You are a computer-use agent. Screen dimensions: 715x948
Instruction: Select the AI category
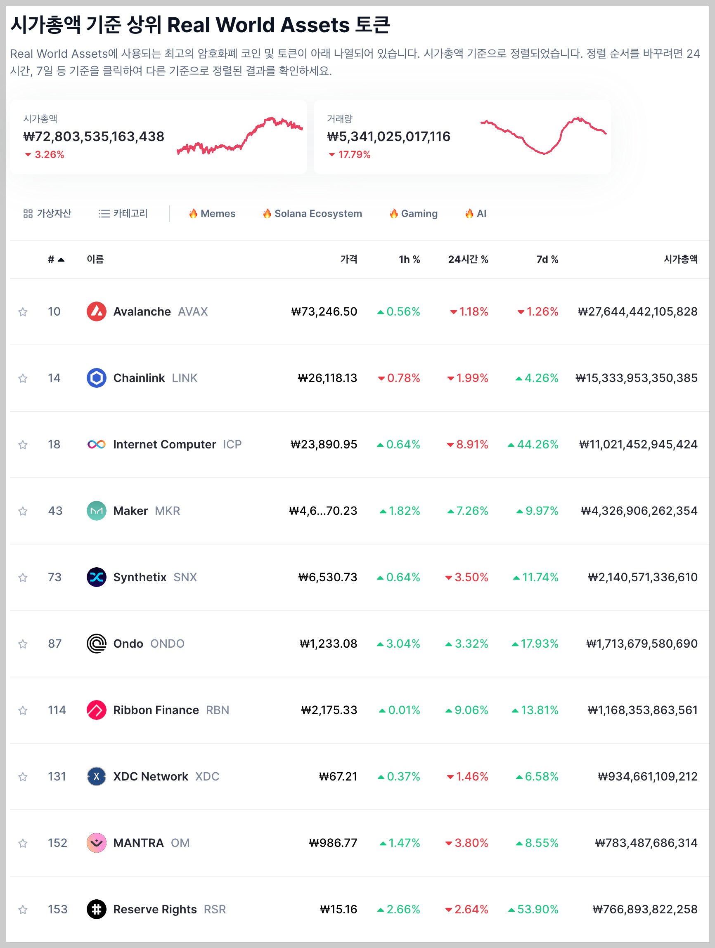(476, 213)
